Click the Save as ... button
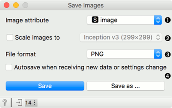 click(x=125, y=86)
